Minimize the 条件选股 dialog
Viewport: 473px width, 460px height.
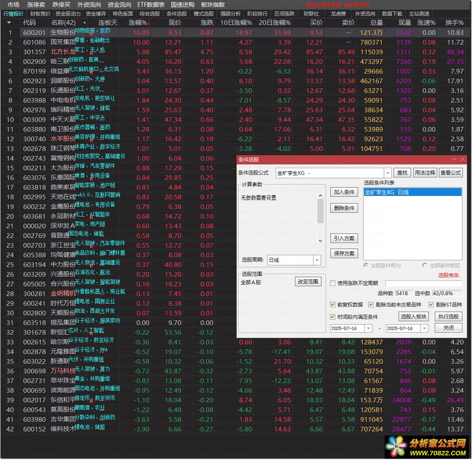[454, 159]
